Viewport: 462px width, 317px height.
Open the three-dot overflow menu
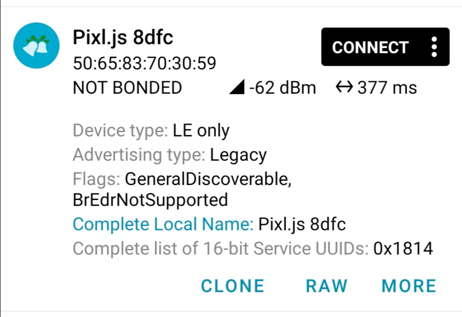tap(434, 47)
